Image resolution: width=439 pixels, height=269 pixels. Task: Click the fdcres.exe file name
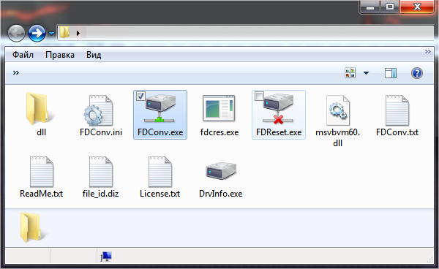[x=219, y=132]
